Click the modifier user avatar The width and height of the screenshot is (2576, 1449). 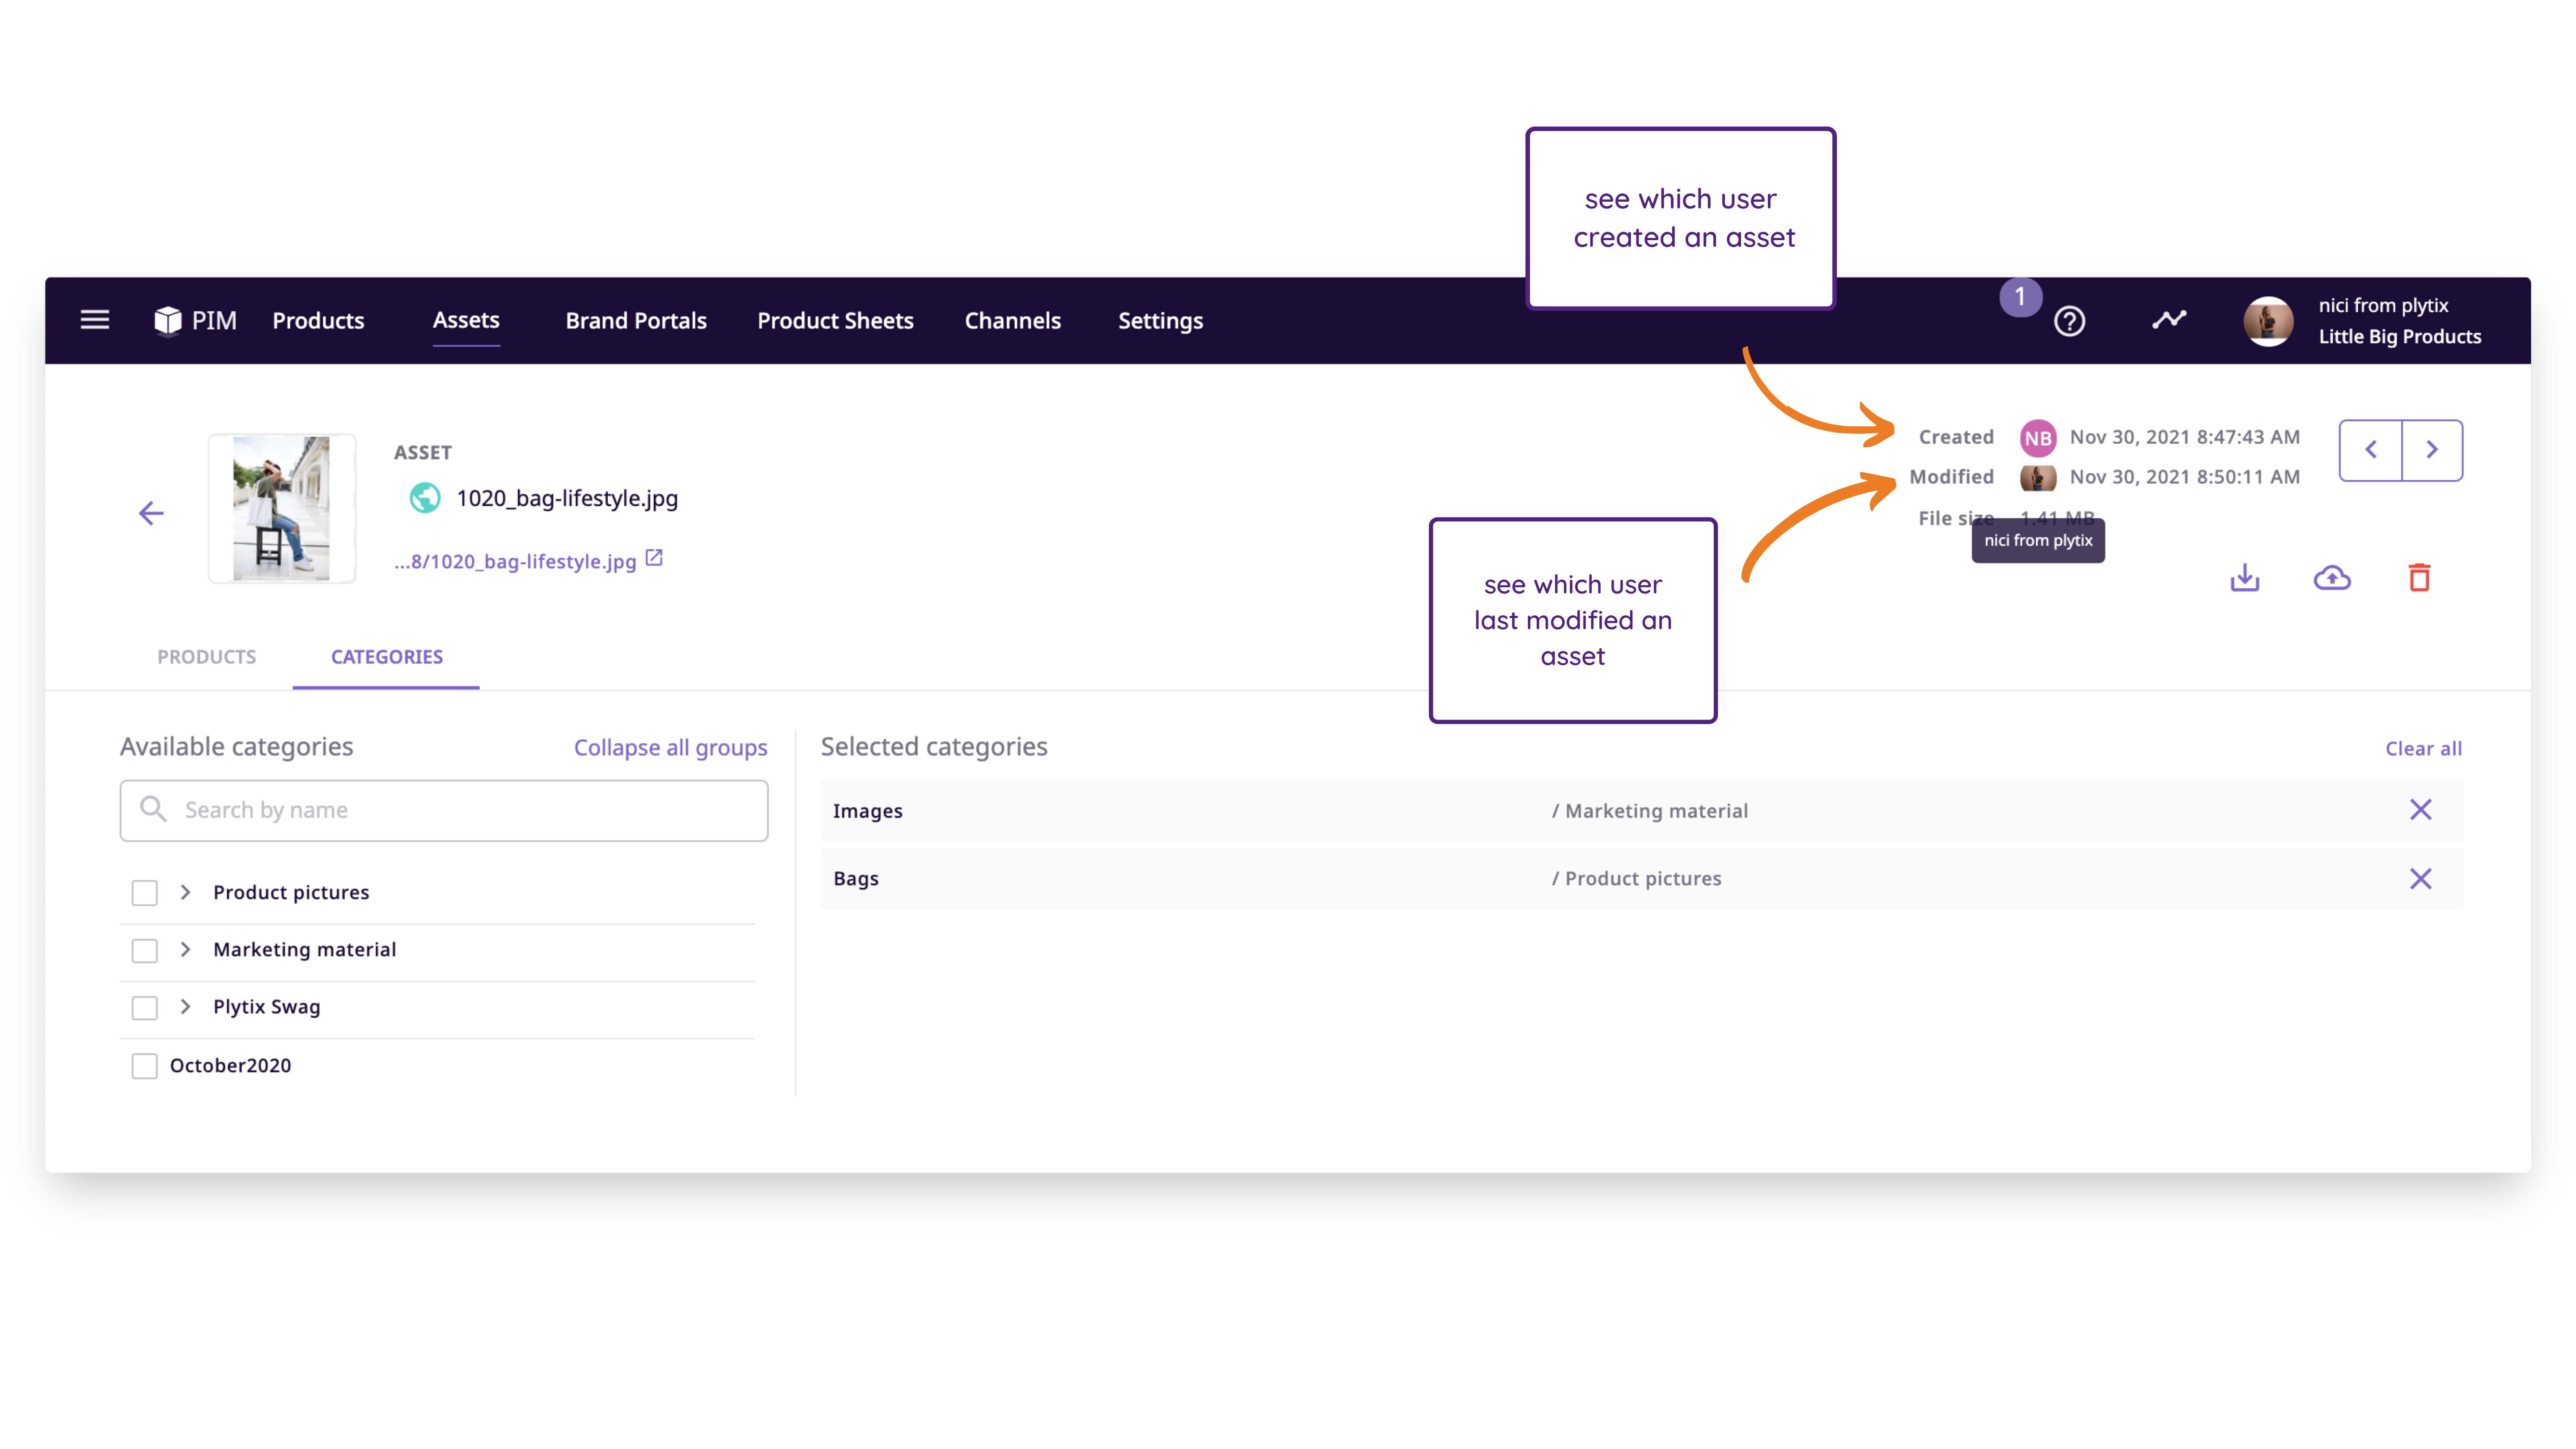pos(2038,477)
